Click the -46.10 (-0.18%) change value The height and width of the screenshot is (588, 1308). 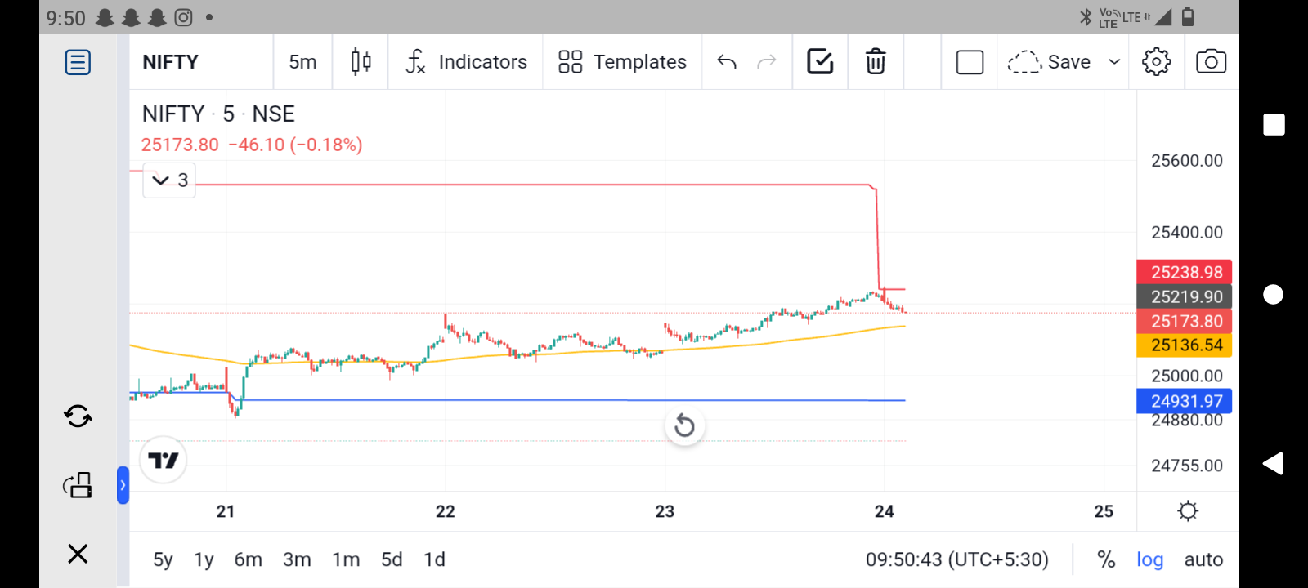point(295,145)
